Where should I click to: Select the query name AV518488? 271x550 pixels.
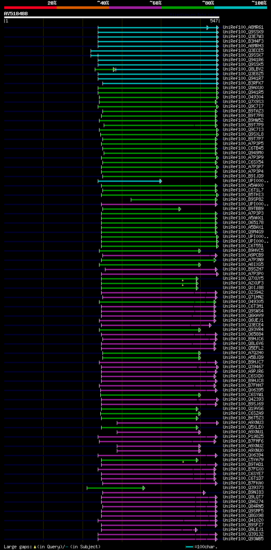(16, 14)
